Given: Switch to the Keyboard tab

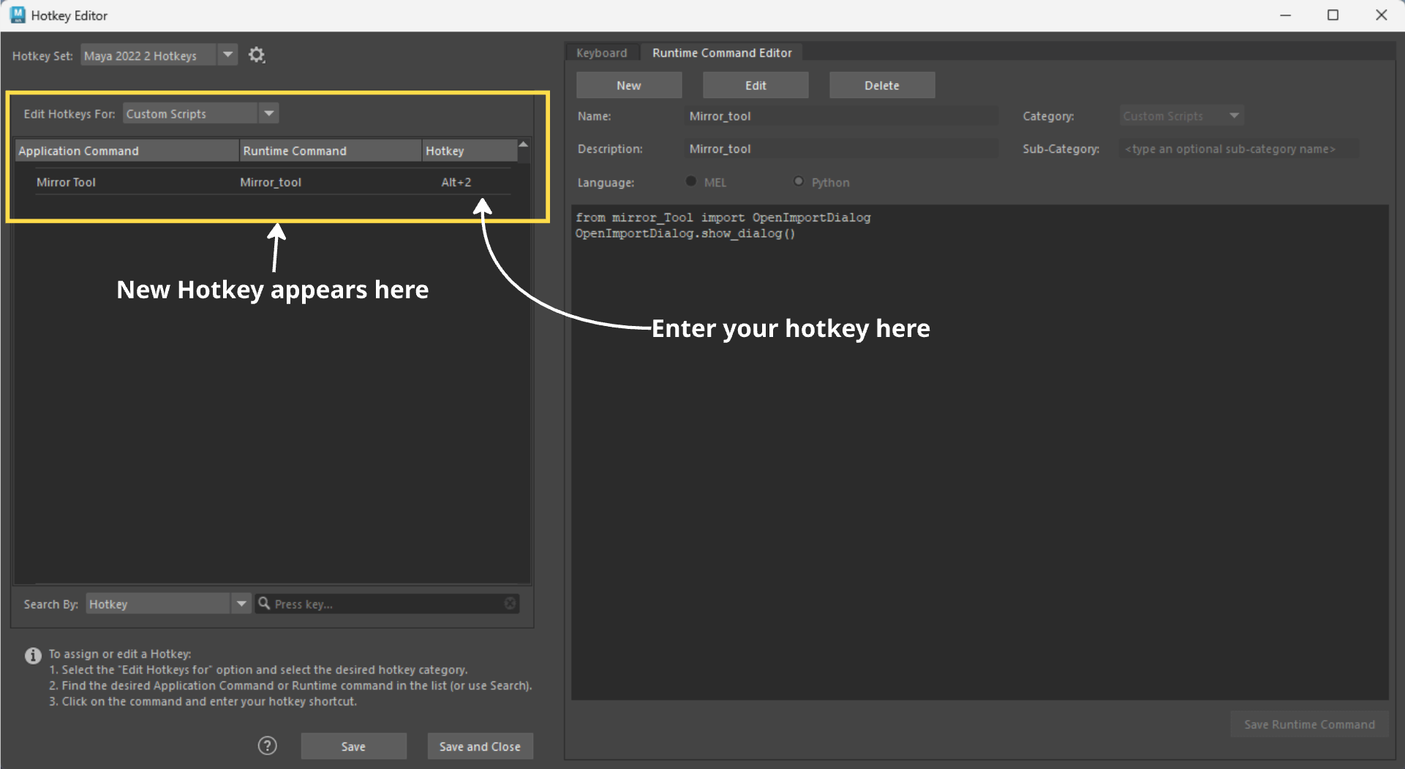Looking at the screenshot, I should click(601, 53).
